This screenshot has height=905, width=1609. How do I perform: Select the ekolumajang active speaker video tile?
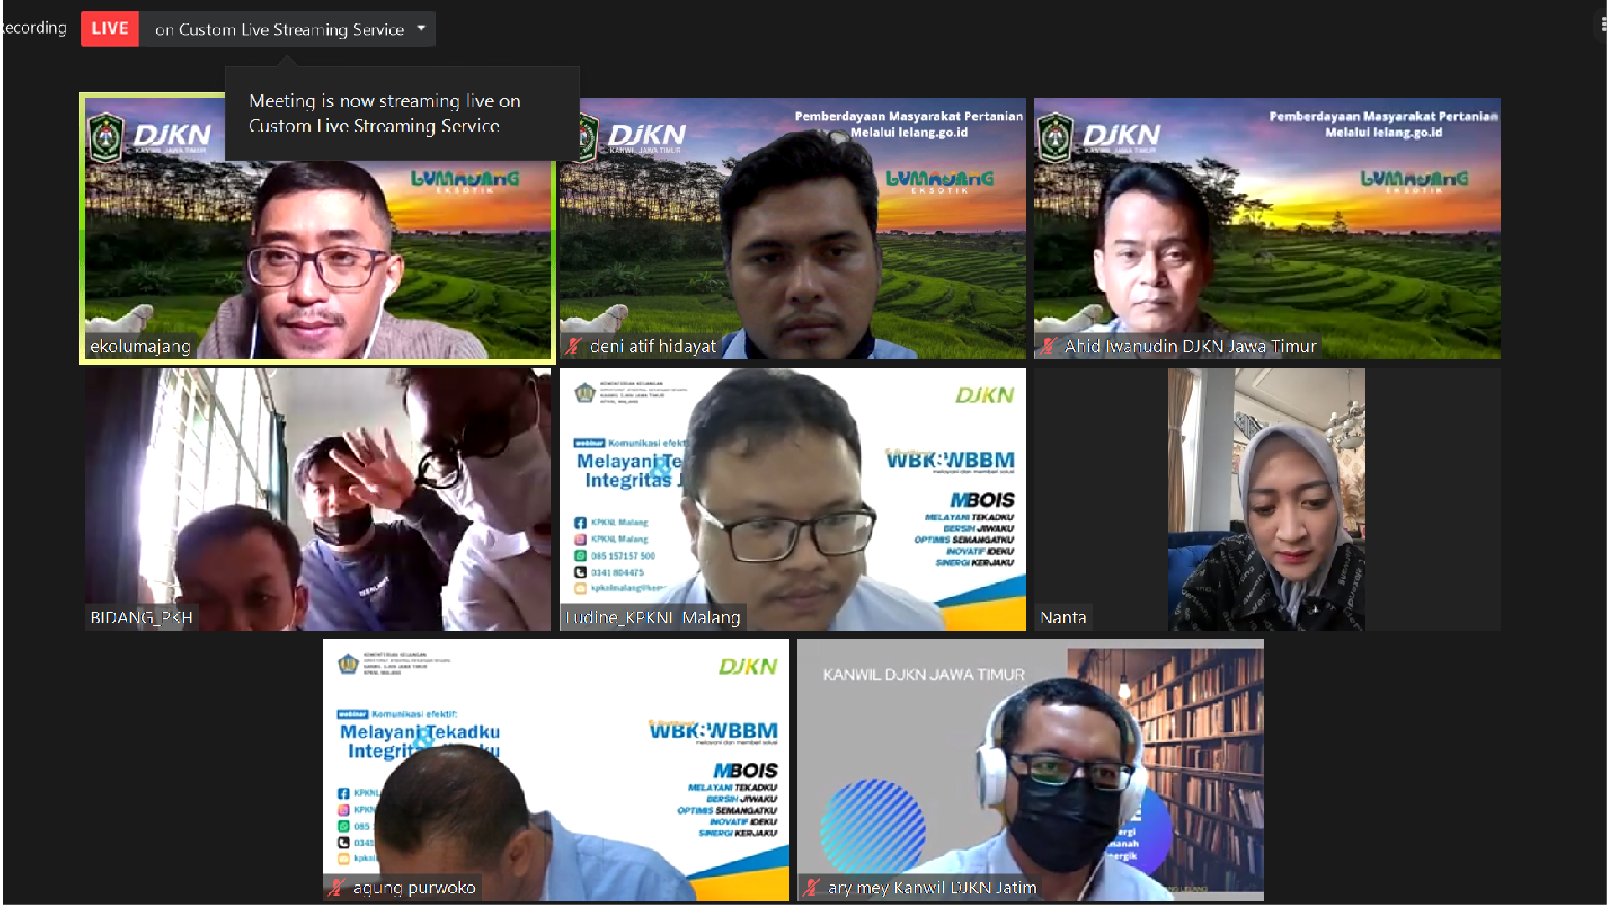[317, 251]
